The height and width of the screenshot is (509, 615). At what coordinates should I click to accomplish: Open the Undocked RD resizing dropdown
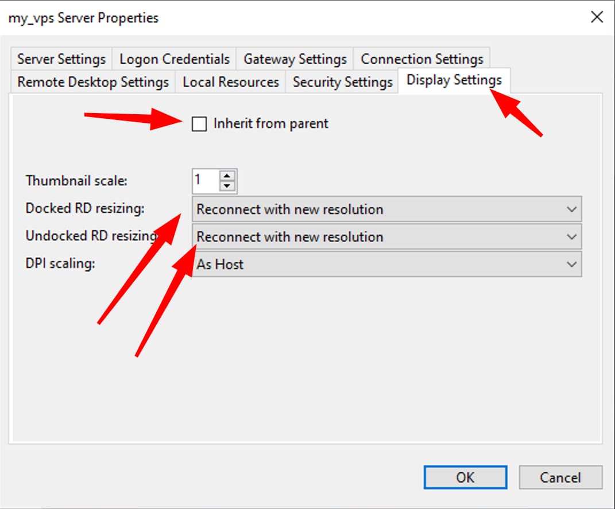pyautogui.click(x=385, y=236)
